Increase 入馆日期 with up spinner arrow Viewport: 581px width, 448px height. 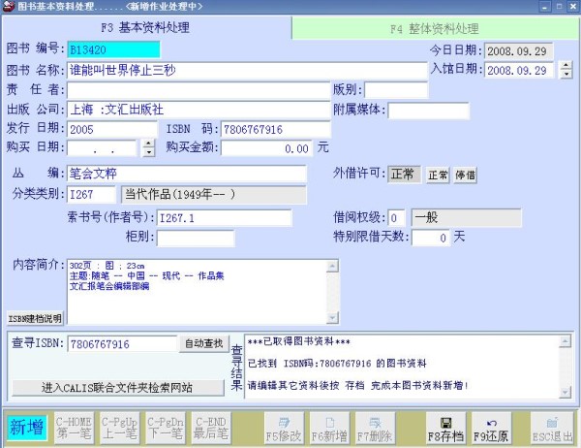click(566, 66)
